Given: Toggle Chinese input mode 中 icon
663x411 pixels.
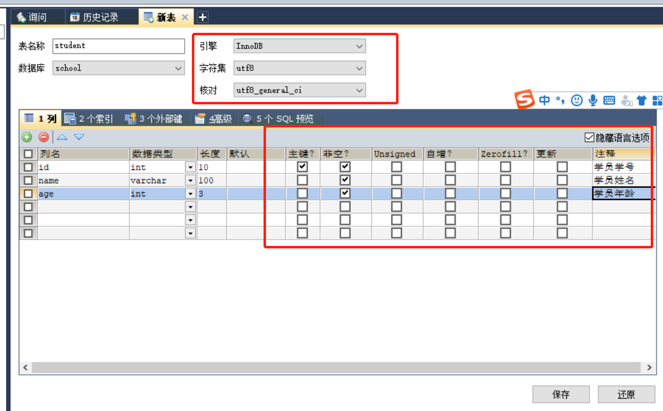Looking at the screenshot, I should tap(544, 100).
